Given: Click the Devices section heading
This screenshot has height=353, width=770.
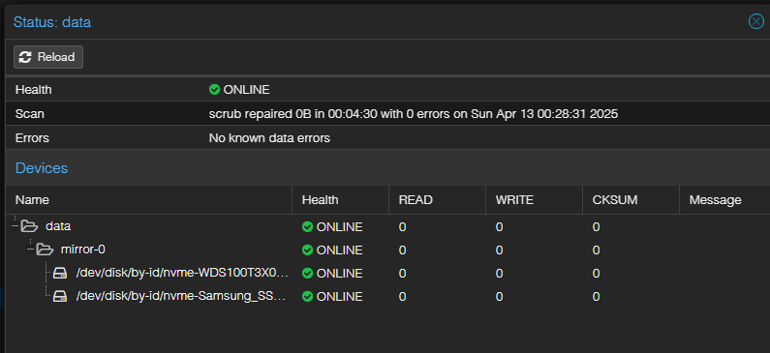Looking at the screenshot, I should click(42, 168).
